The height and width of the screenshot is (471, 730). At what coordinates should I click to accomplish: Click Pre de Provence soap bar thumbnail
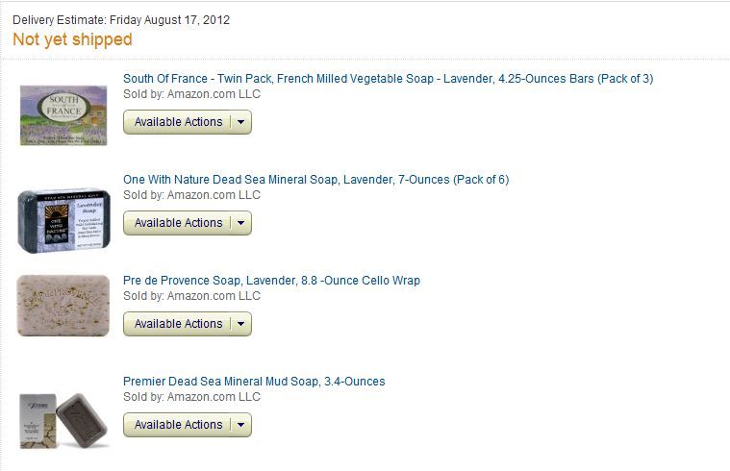pyautogui.click(x=63, y=306)
